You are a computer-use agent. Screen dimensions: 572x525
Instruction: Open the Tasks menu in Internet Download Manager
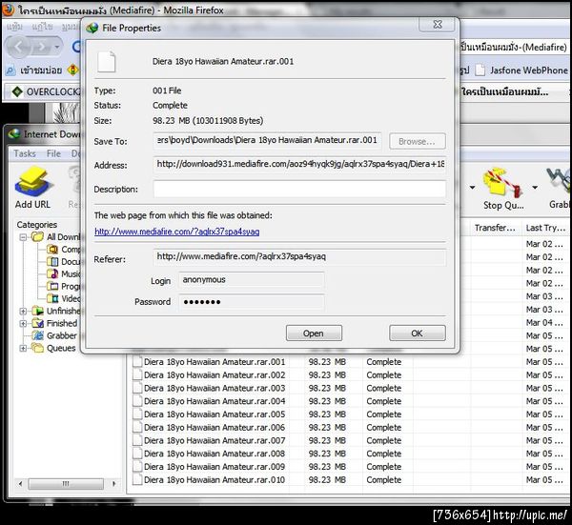(x=25, y=153)
